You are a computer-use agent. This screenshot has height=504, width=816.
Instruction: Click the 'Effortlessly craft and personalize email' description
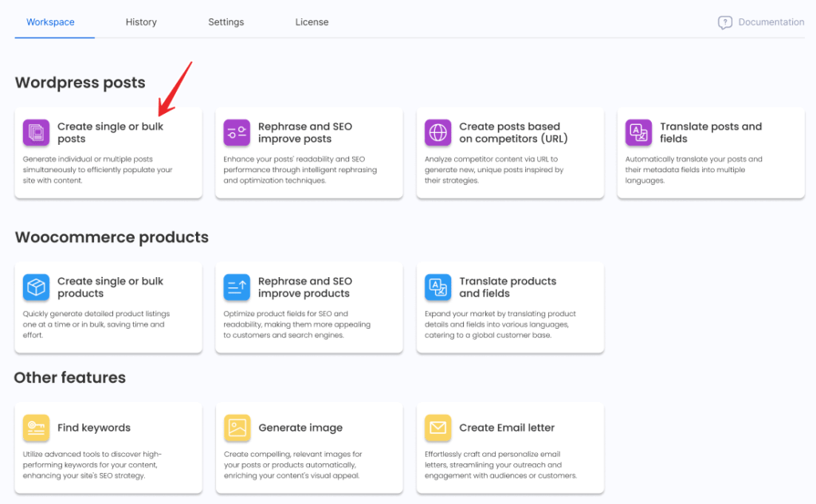(500, 464)
